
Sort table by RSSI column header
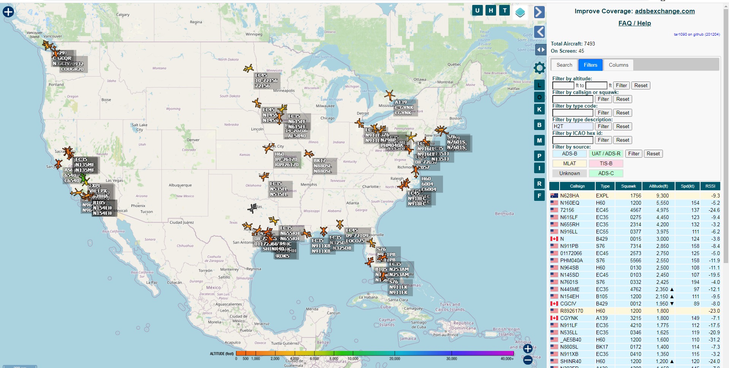(x=710, y=186)
